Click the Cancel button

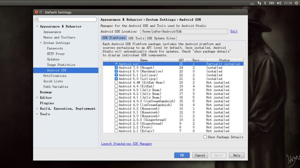pos(200,155)
